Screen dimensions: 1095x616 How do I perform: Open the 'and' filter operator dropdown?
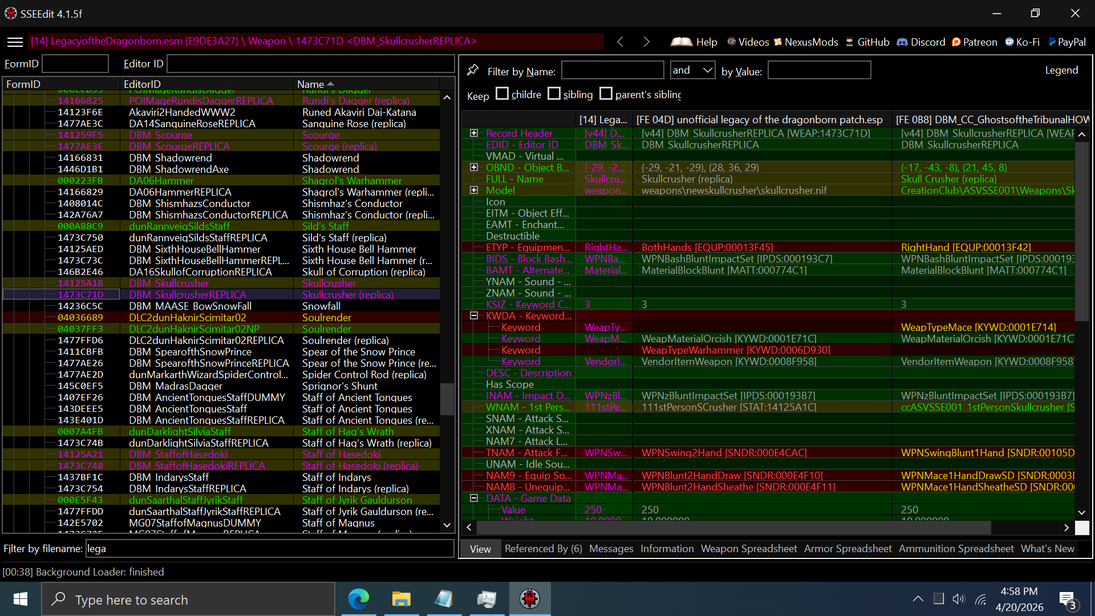pos(692,70)
